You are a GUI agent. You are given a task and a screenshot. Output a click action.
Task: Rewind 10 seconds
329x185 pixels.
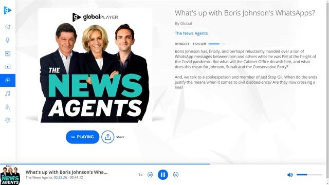pyautogui.click(x=150, y=175)
